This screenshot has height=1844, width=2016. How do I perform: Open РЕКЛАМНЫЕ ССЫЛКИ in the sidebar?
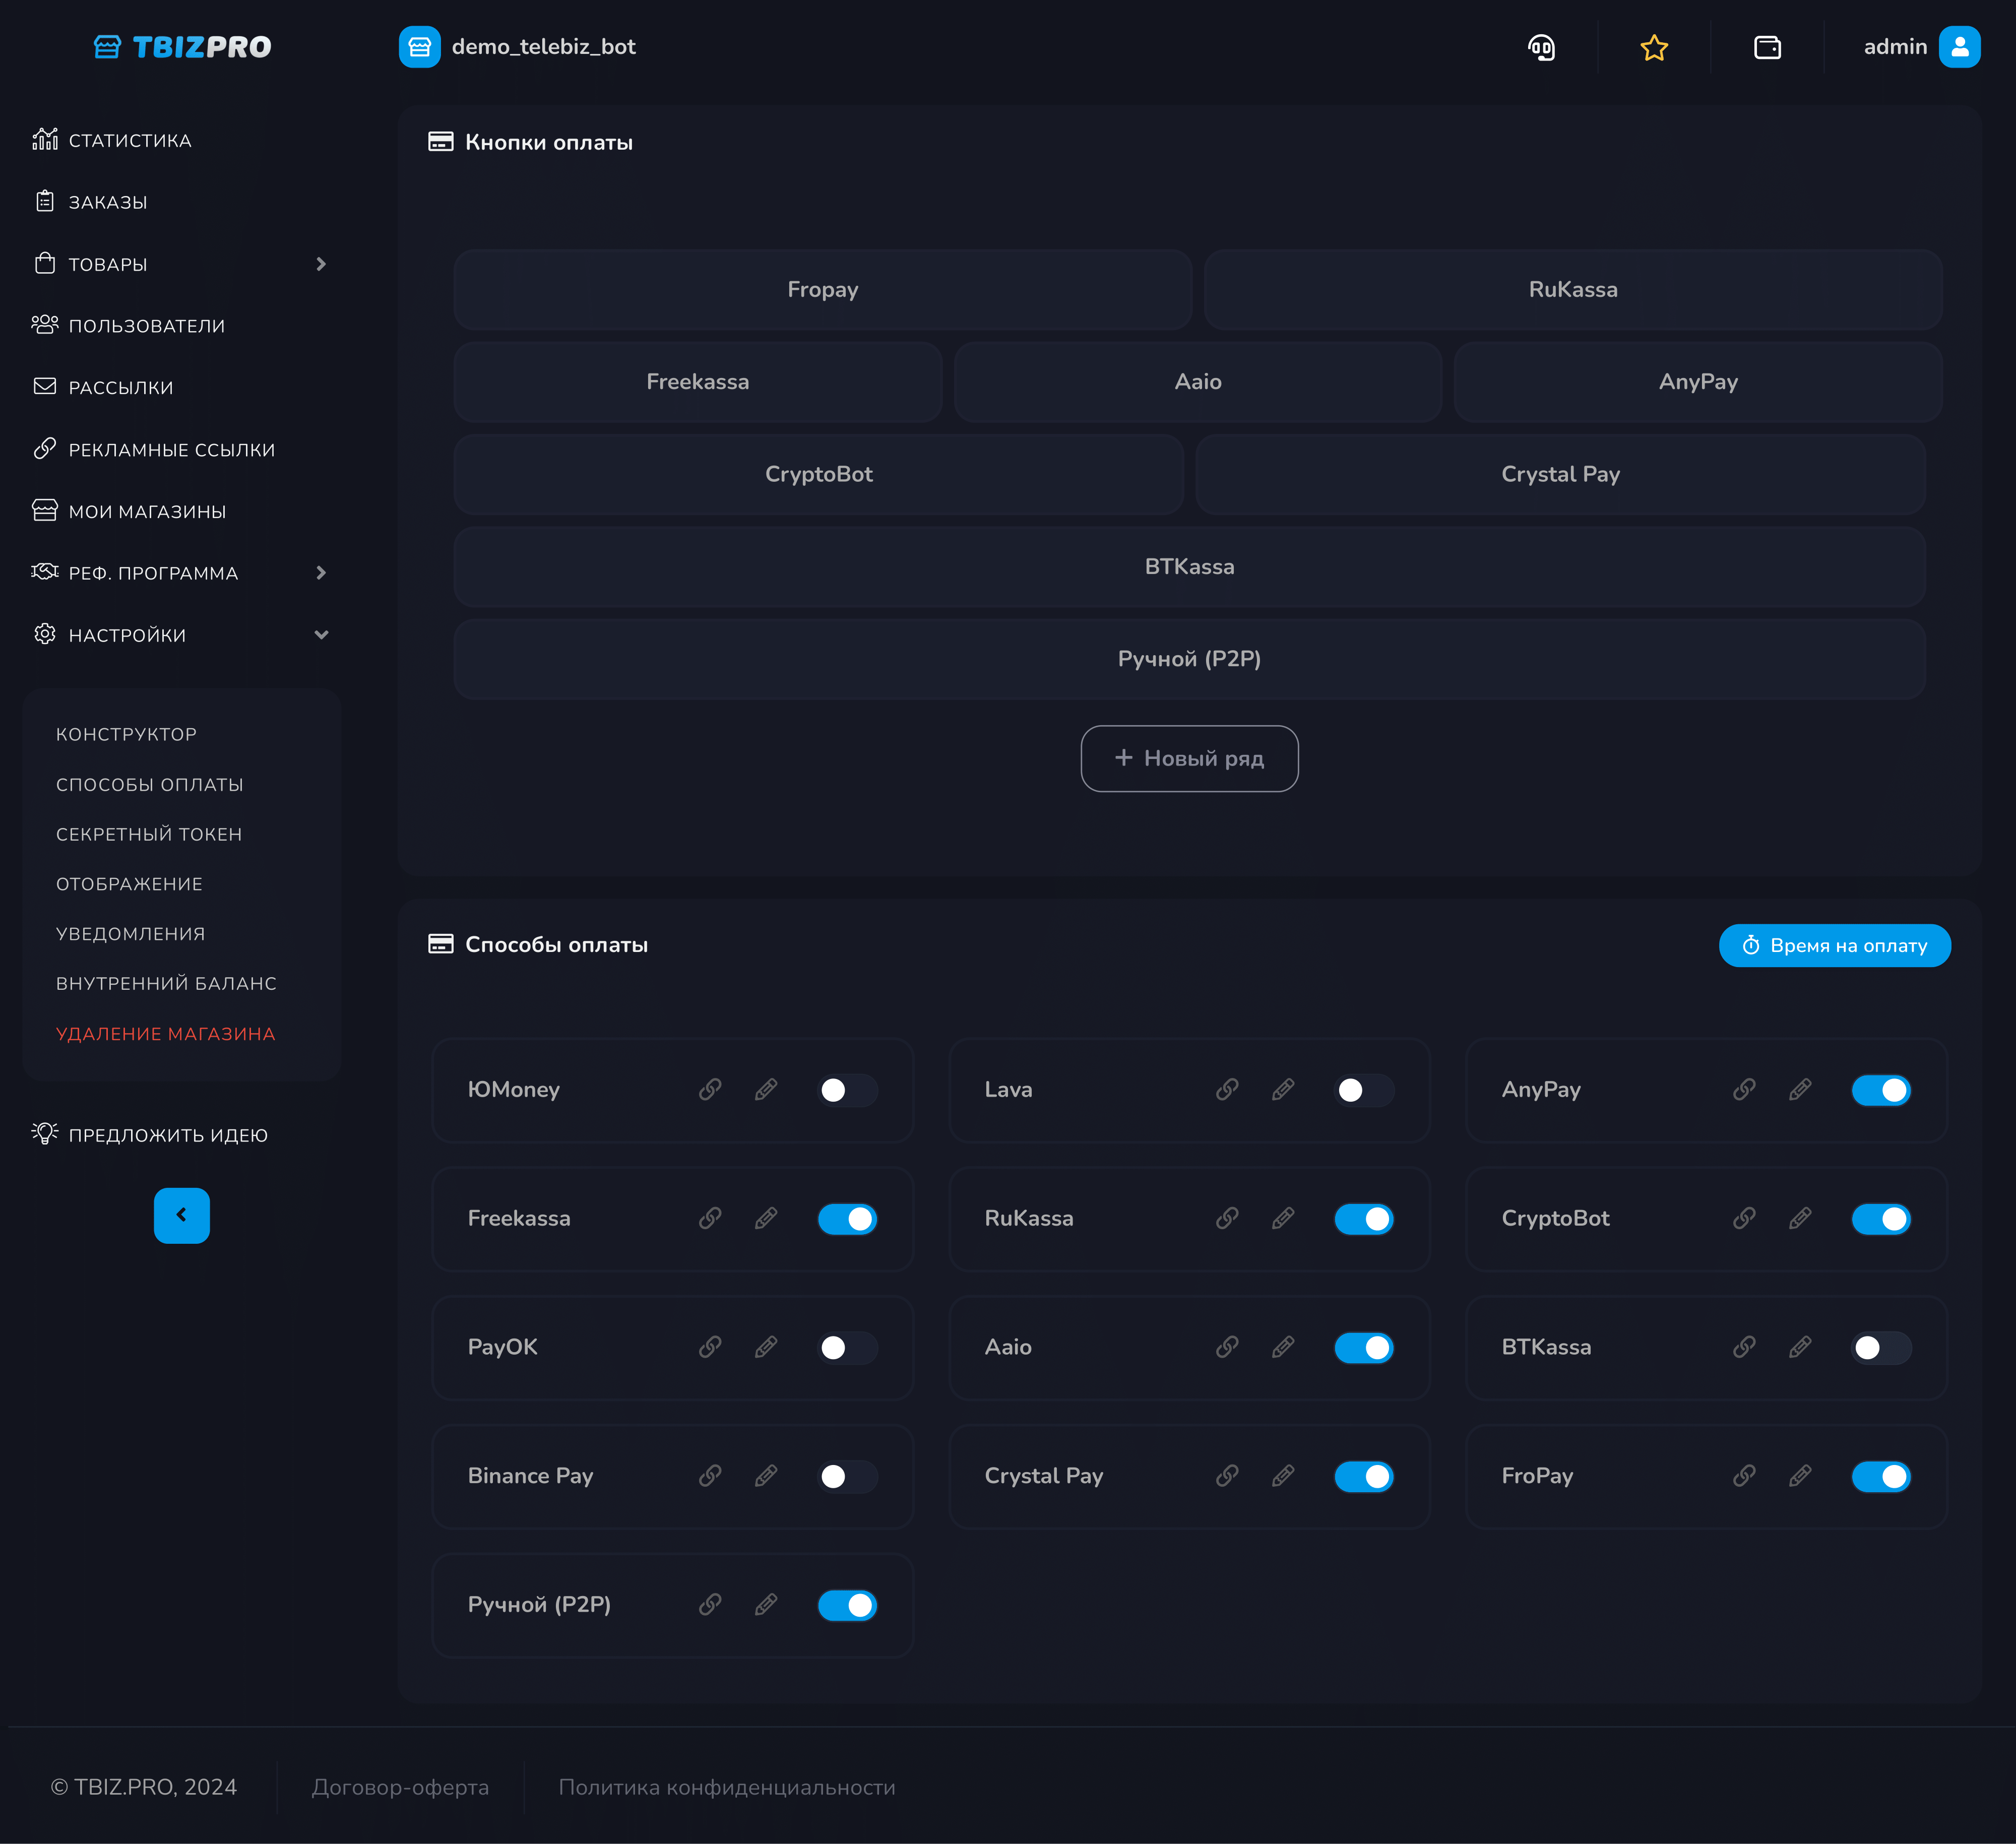click(x=154, y=450)
